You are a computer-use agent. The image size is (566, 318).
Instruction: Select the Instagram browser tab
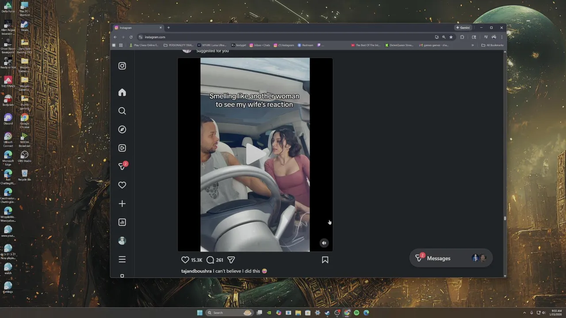138,28
